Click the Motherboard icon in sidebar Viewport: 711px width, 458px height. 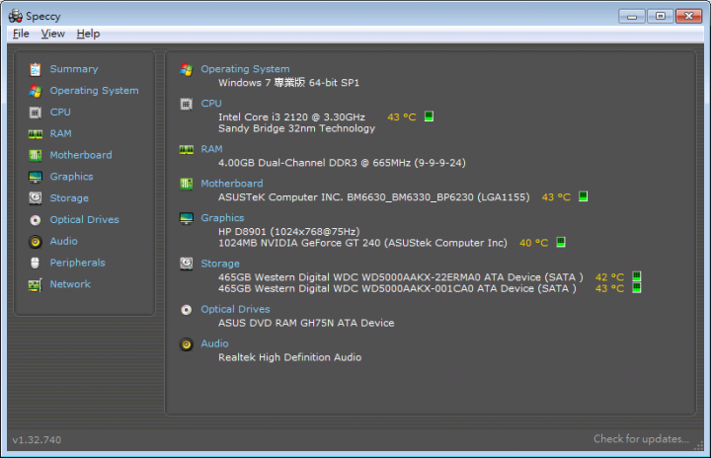coord(36,155)
